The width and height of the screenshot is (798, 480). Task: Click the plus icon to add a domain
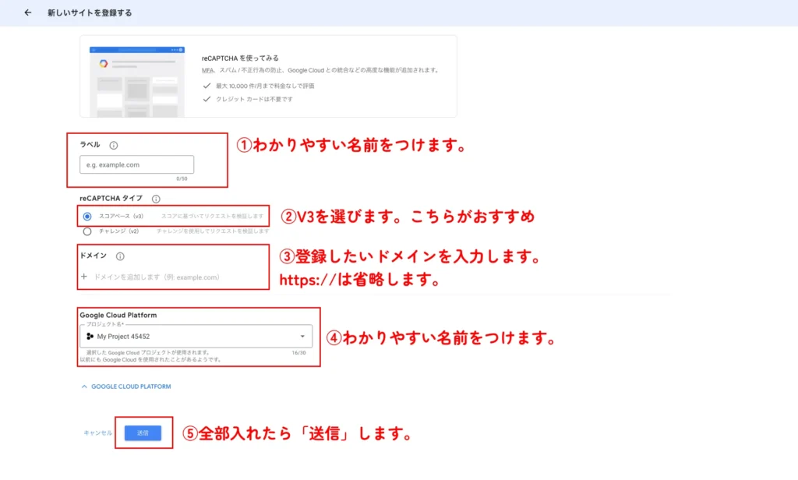click(84, 277)
